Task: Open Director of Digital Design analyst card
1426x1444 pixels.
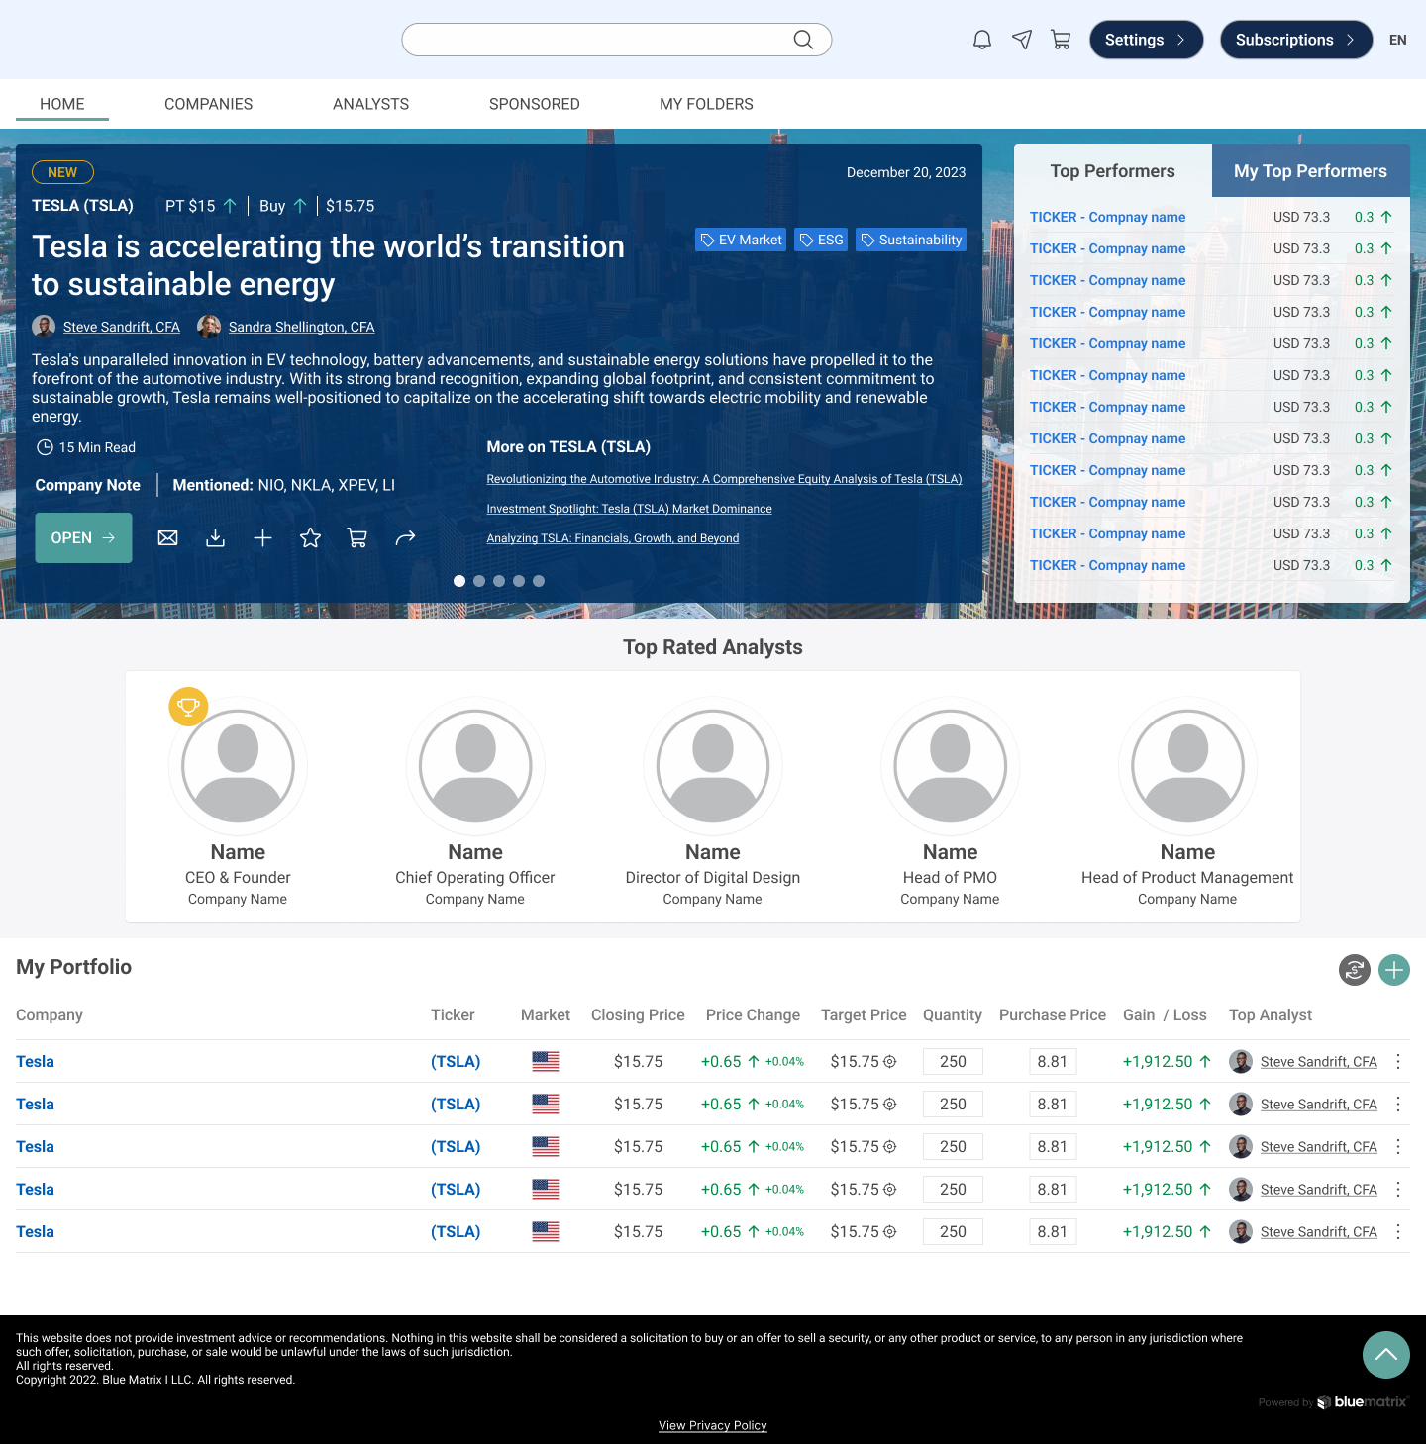Action: click(x=713, y=802)
